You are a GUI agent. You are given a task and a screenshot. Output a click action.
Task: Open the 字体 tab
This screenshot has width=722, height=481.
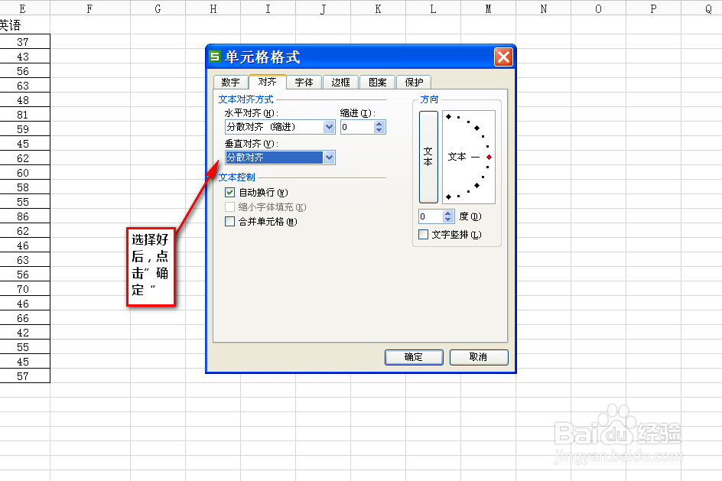coord(304,82)
